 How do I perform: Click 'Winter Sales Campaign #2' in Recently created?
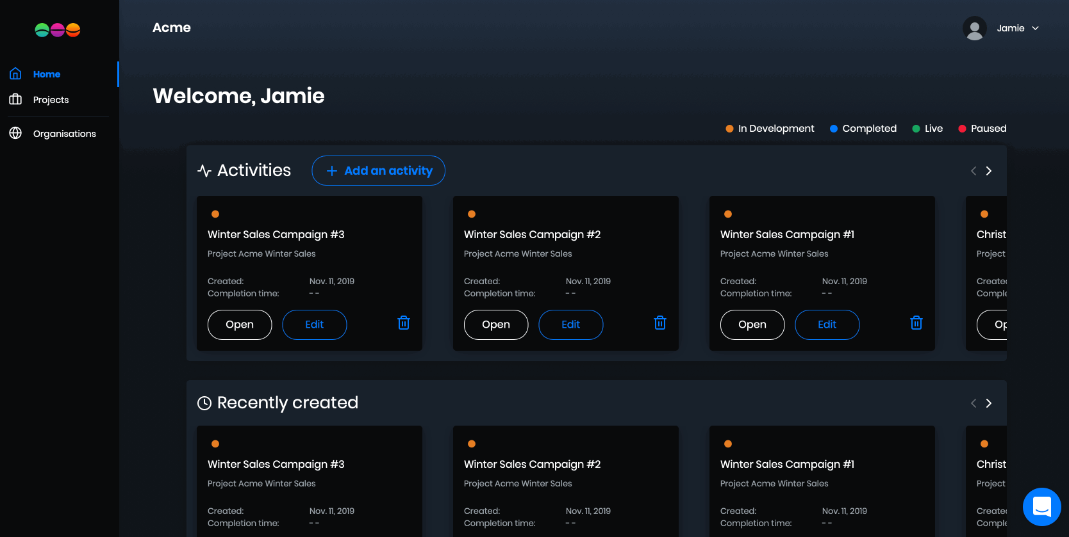click(533, 464)
